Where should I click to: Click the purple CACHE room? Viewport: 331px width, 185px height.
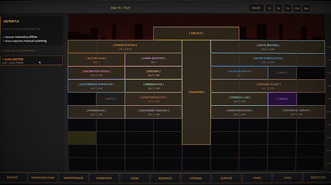[282, 99]
